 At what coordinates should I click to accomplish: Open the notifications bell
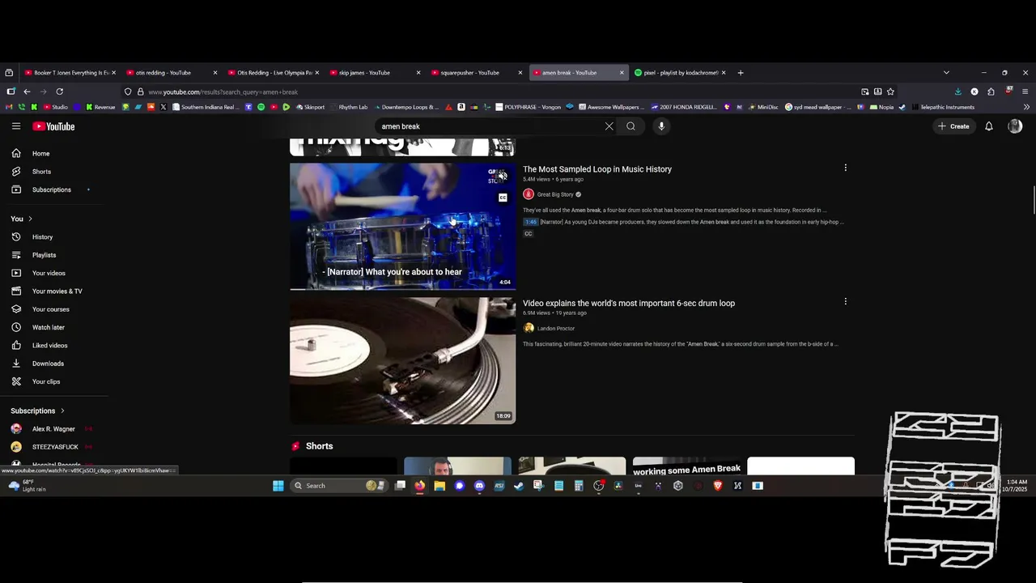coord(988,126)
